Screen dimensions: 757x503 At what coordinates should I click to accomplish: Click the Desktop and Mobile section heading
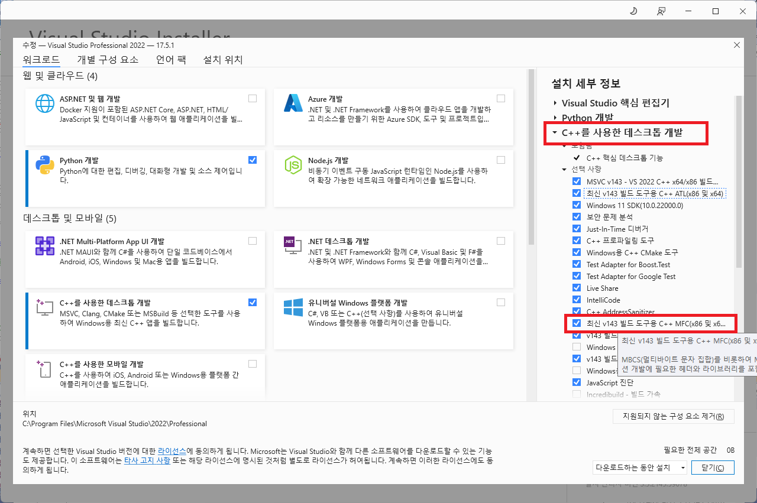[70, 219]
